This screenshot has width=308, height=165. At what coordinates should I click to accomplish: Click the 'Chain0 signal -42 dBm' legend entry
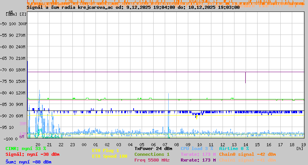[248, 154]
